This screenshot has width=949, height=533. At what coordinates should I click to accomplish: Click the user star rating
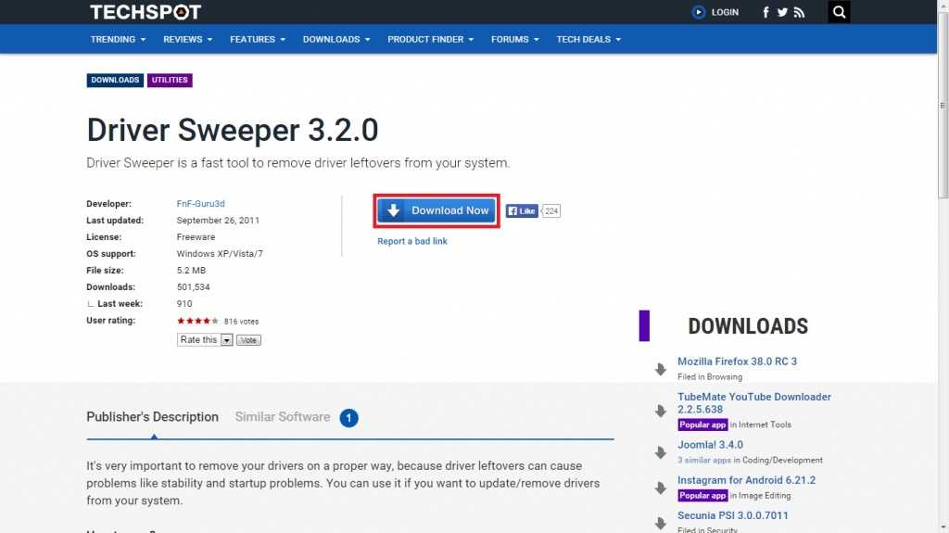[x=197, y=321]
